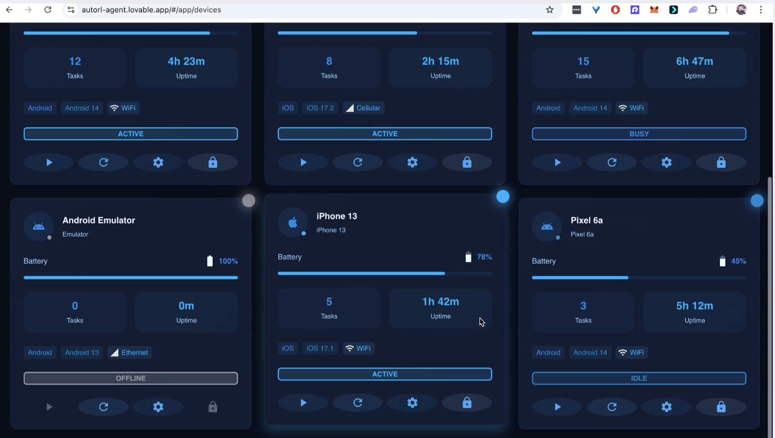Screen dimensions: 775x438
Task: Click the Android Emulator battery progress bar
Action: tap(131, 278)
